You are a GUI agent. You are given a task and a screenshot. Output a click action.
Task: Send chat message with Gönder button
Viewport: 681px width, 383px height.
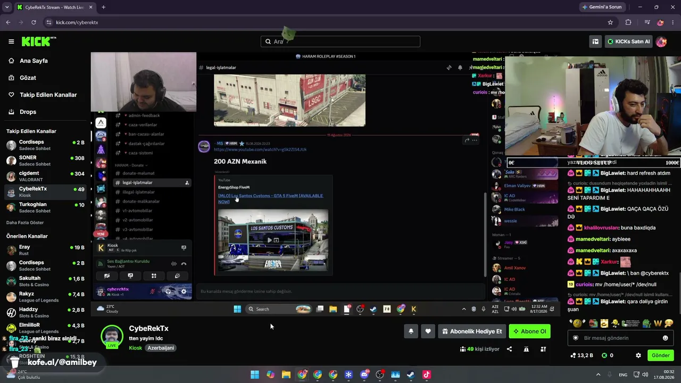click(x=660, y=355)
